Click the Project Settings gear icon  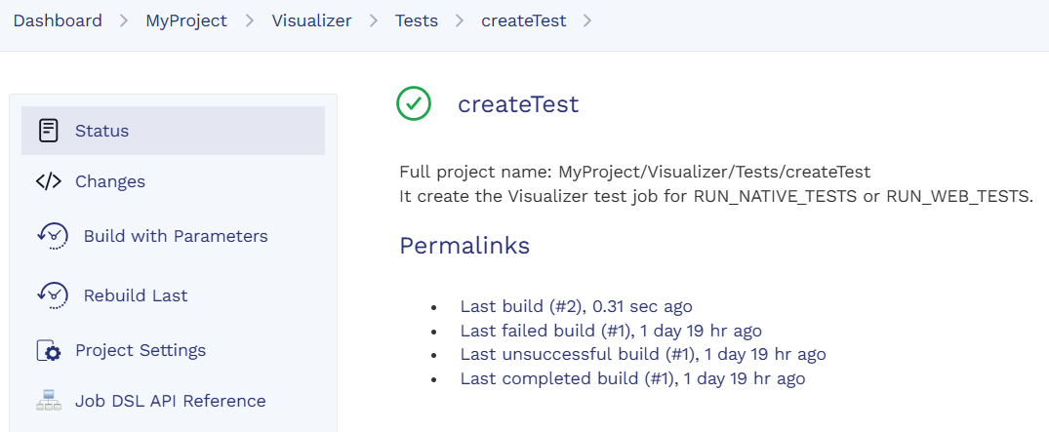(x=48, y=350)
